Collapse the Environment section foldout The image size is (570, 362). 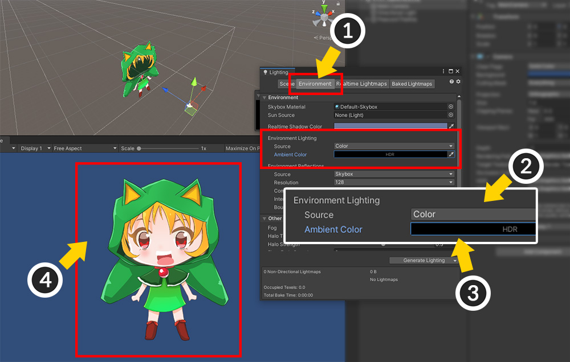coord(264,98)
